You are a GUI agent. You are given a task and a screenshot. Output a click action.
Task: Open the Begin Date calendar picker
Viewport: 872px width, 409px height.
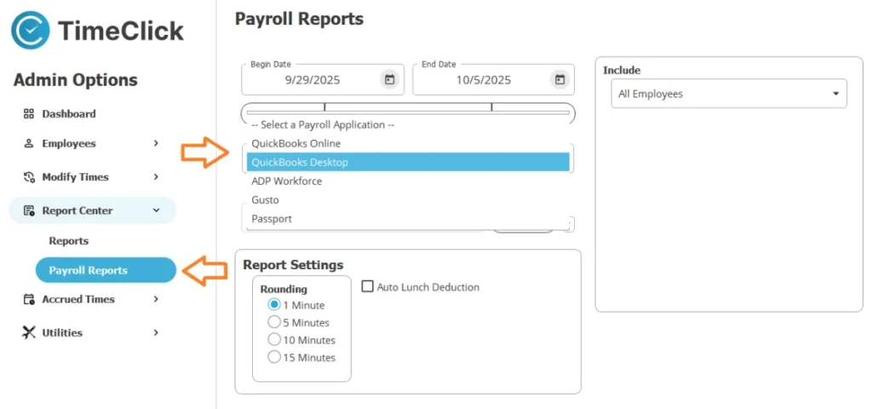pos(389,80)
